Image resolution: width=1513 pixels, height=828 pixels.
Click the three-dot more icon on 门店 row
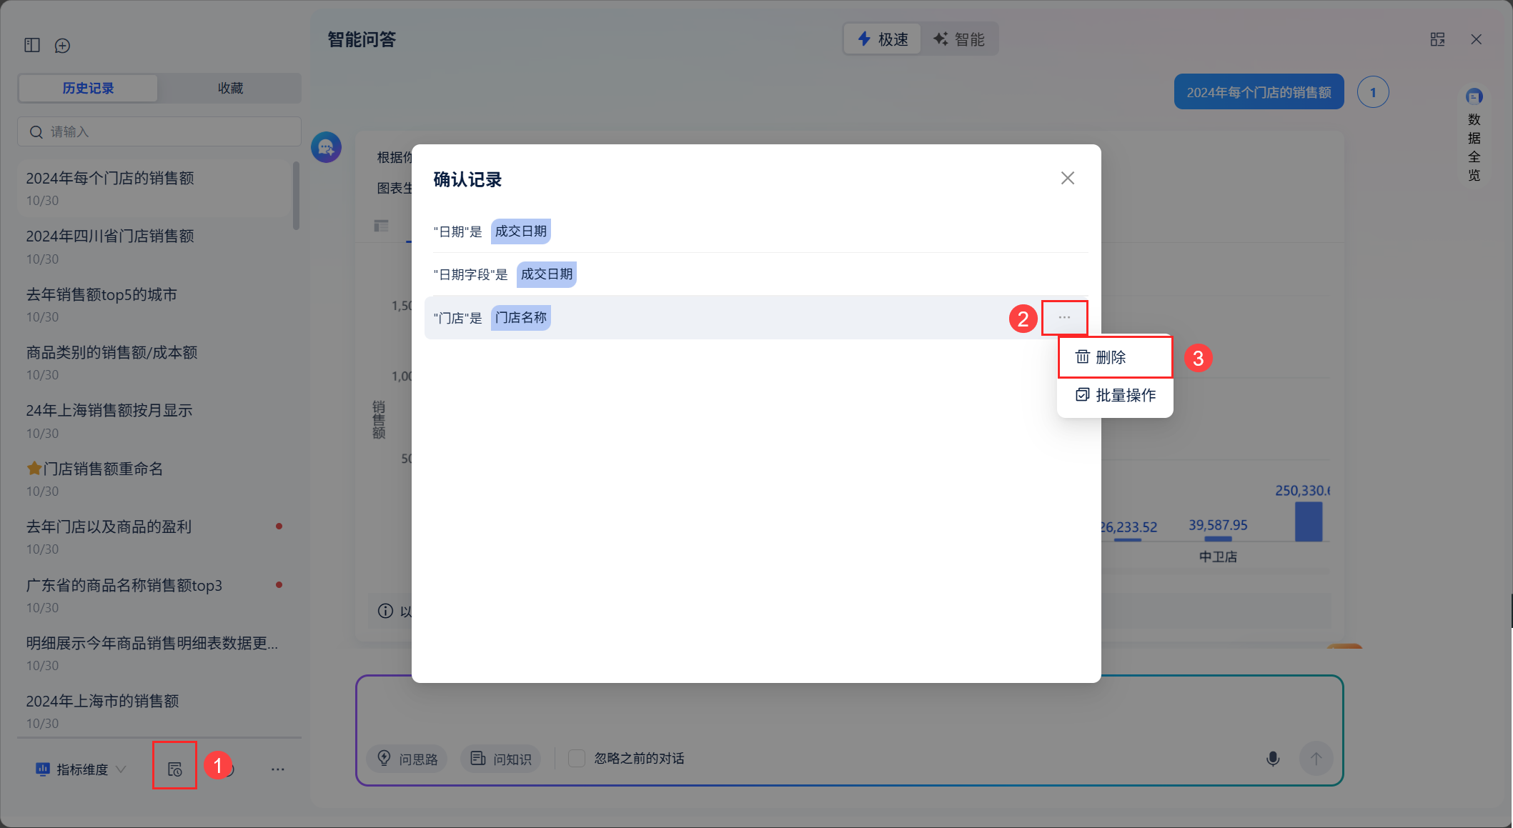pos(1064,317)
